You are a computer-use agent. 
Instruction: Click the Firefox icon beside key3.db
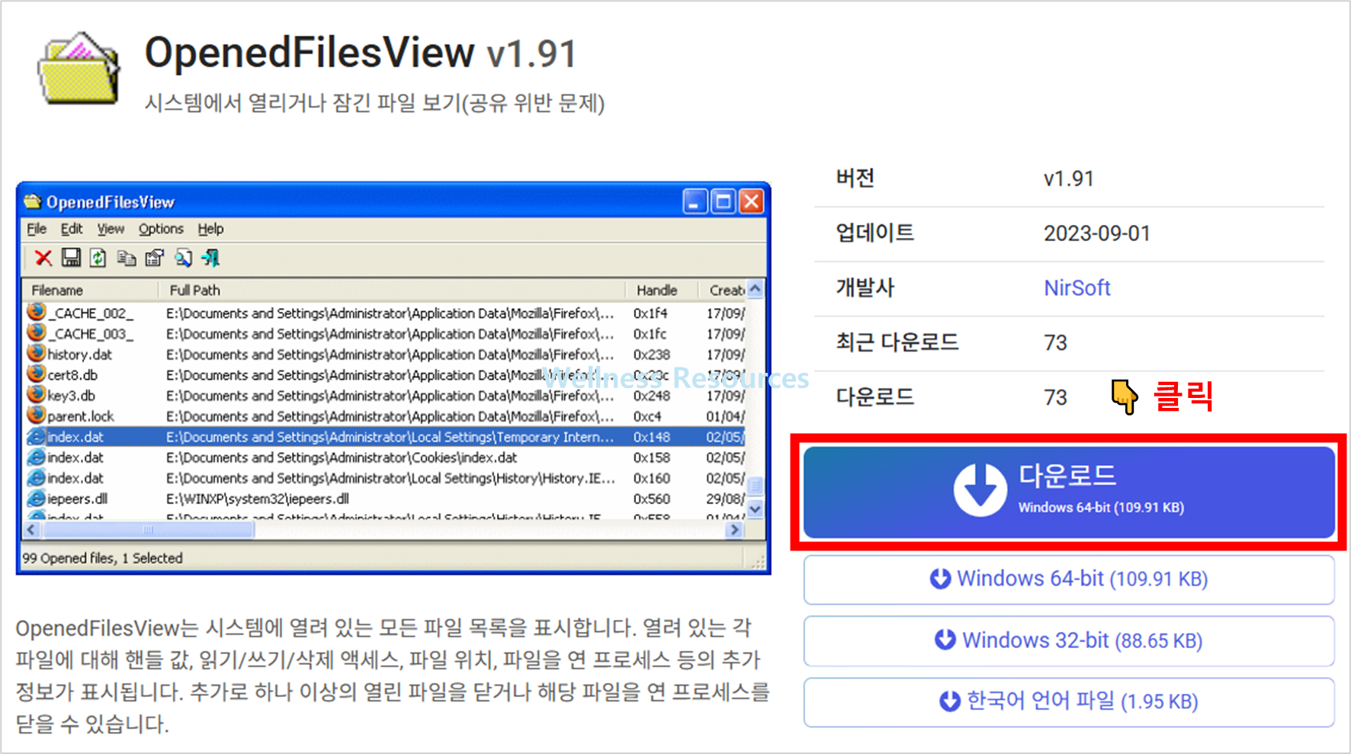(x=36, y=395)
